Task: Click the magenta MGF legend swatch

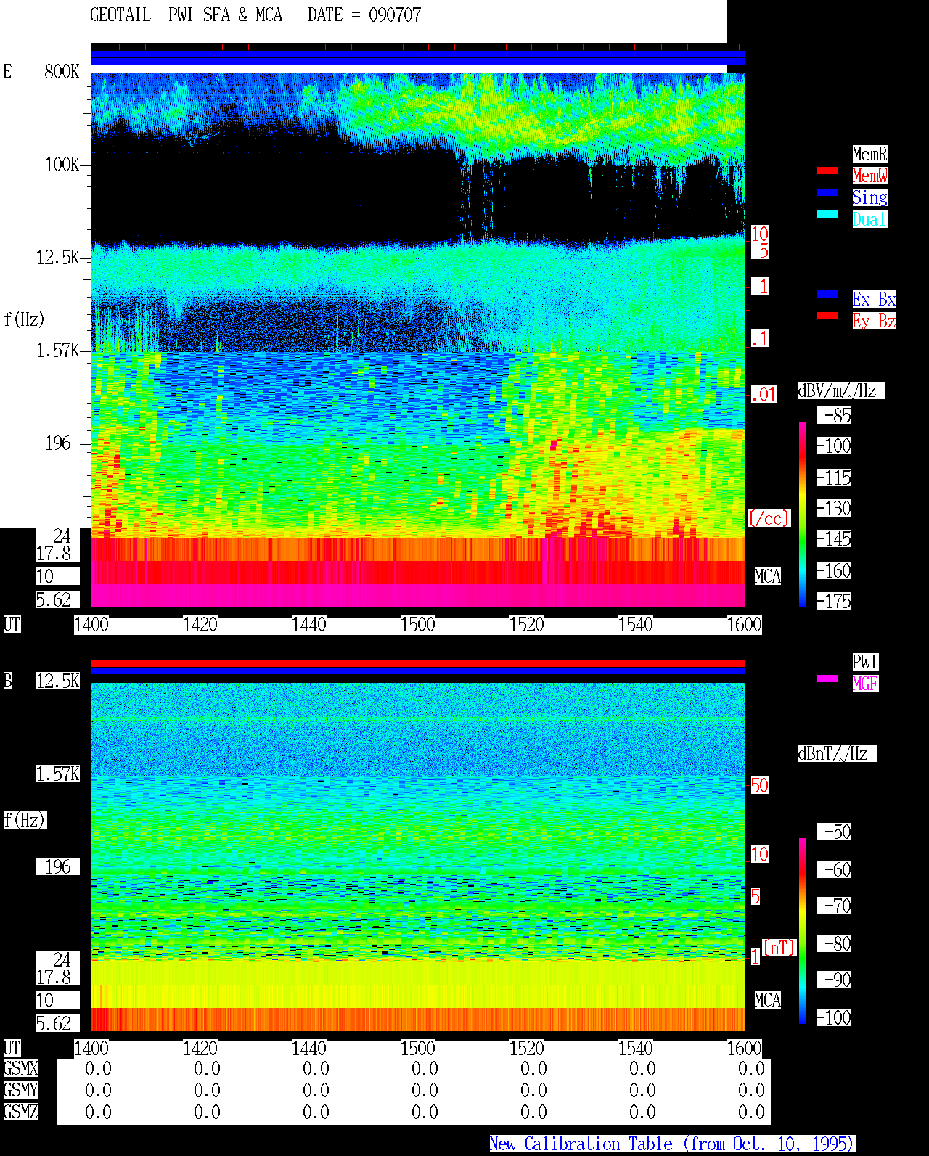Action: pos(827,679)
